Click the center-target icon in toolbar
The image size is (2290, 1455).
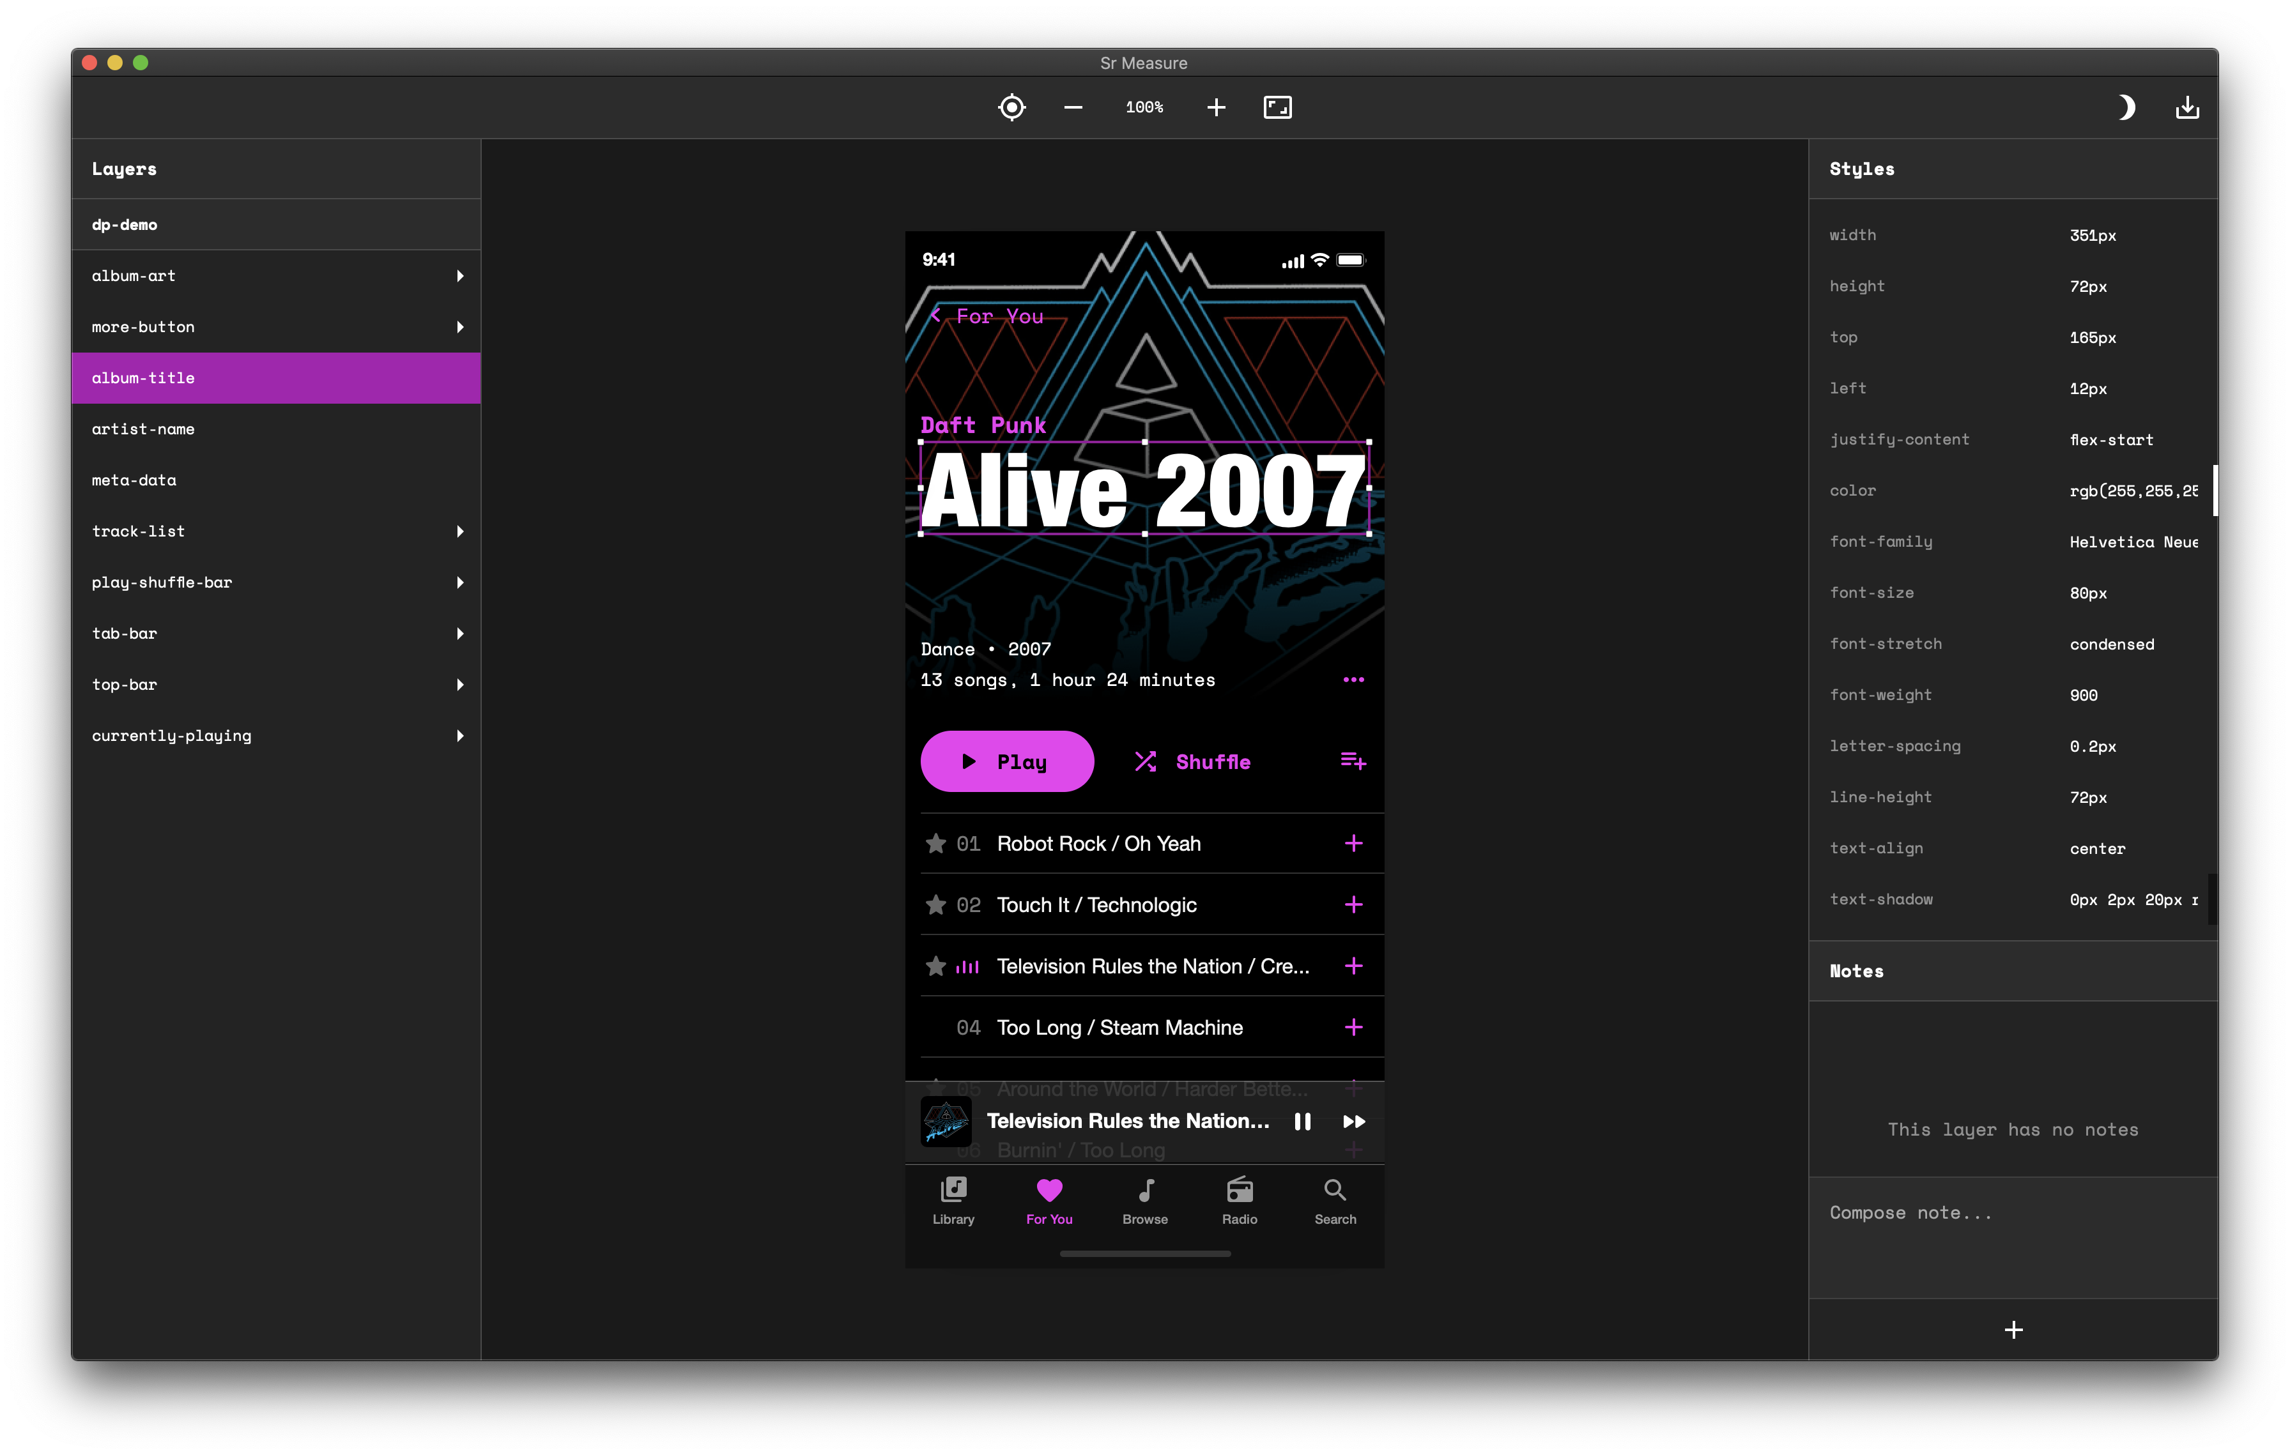tap(1011, 107)
